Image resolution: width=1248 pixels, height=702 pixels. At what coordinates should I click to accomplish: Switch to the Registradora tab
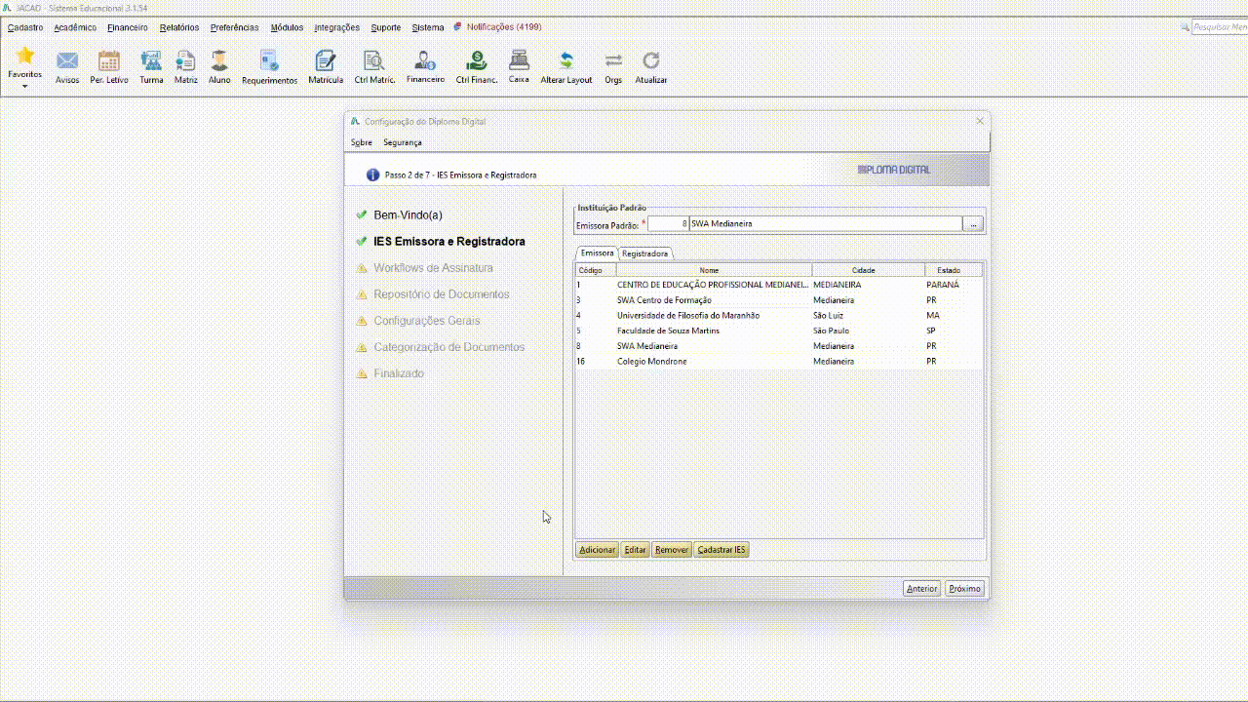click(x=645, y=253)
